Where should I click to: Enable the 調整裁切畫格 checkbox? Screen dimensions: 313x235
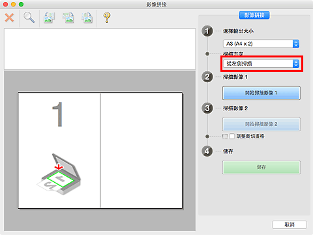(232, 136)
